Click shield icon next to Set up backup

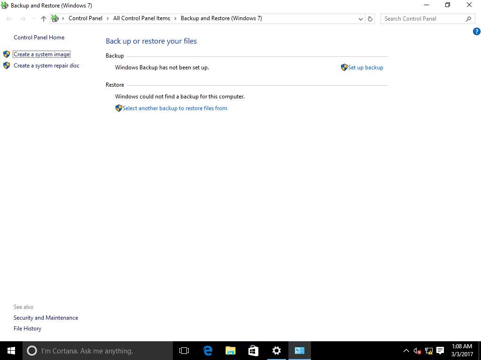coord(344,67)
